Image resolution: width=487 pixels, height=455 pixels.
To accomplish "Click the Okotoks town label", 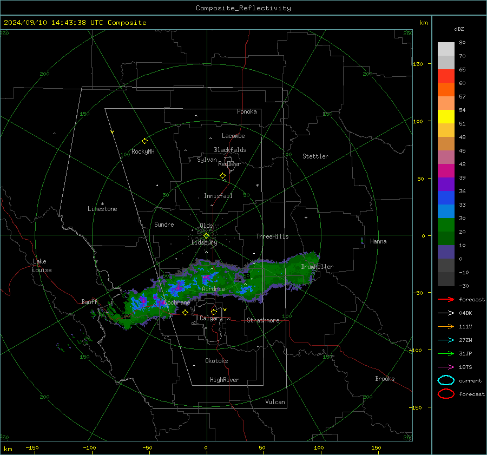I will [x=216, y=361].
